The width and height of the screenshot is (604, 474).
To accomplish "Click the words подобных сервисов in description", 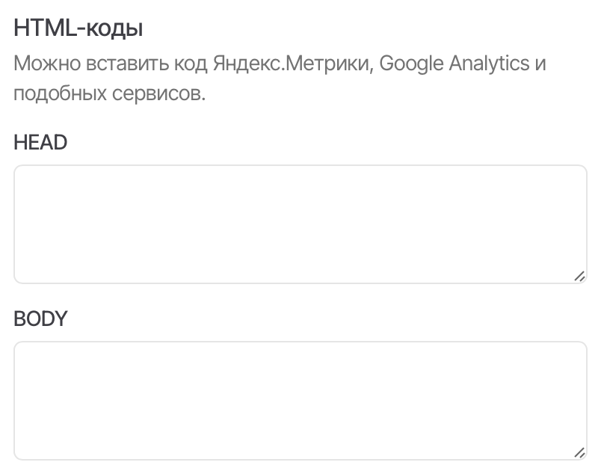I will pos(109,95).
